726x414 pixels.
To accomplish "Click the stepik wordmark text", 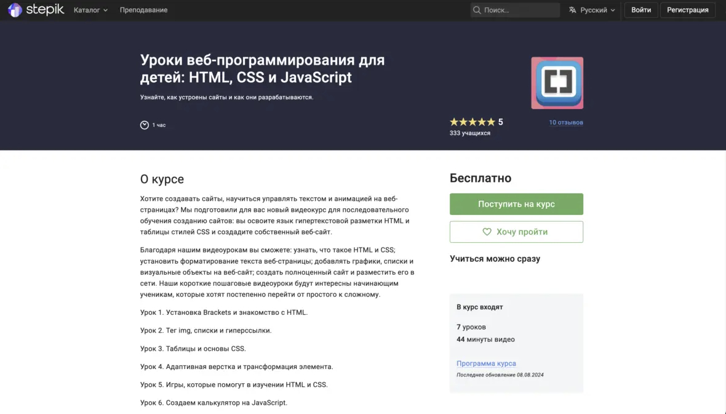I will (45, 10).
